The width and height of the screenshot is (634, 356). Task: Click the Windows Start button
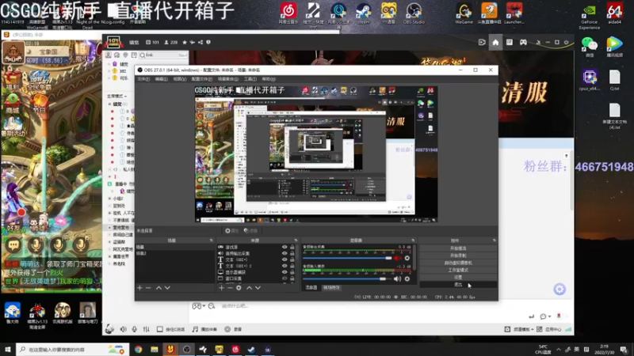[8, 349]
